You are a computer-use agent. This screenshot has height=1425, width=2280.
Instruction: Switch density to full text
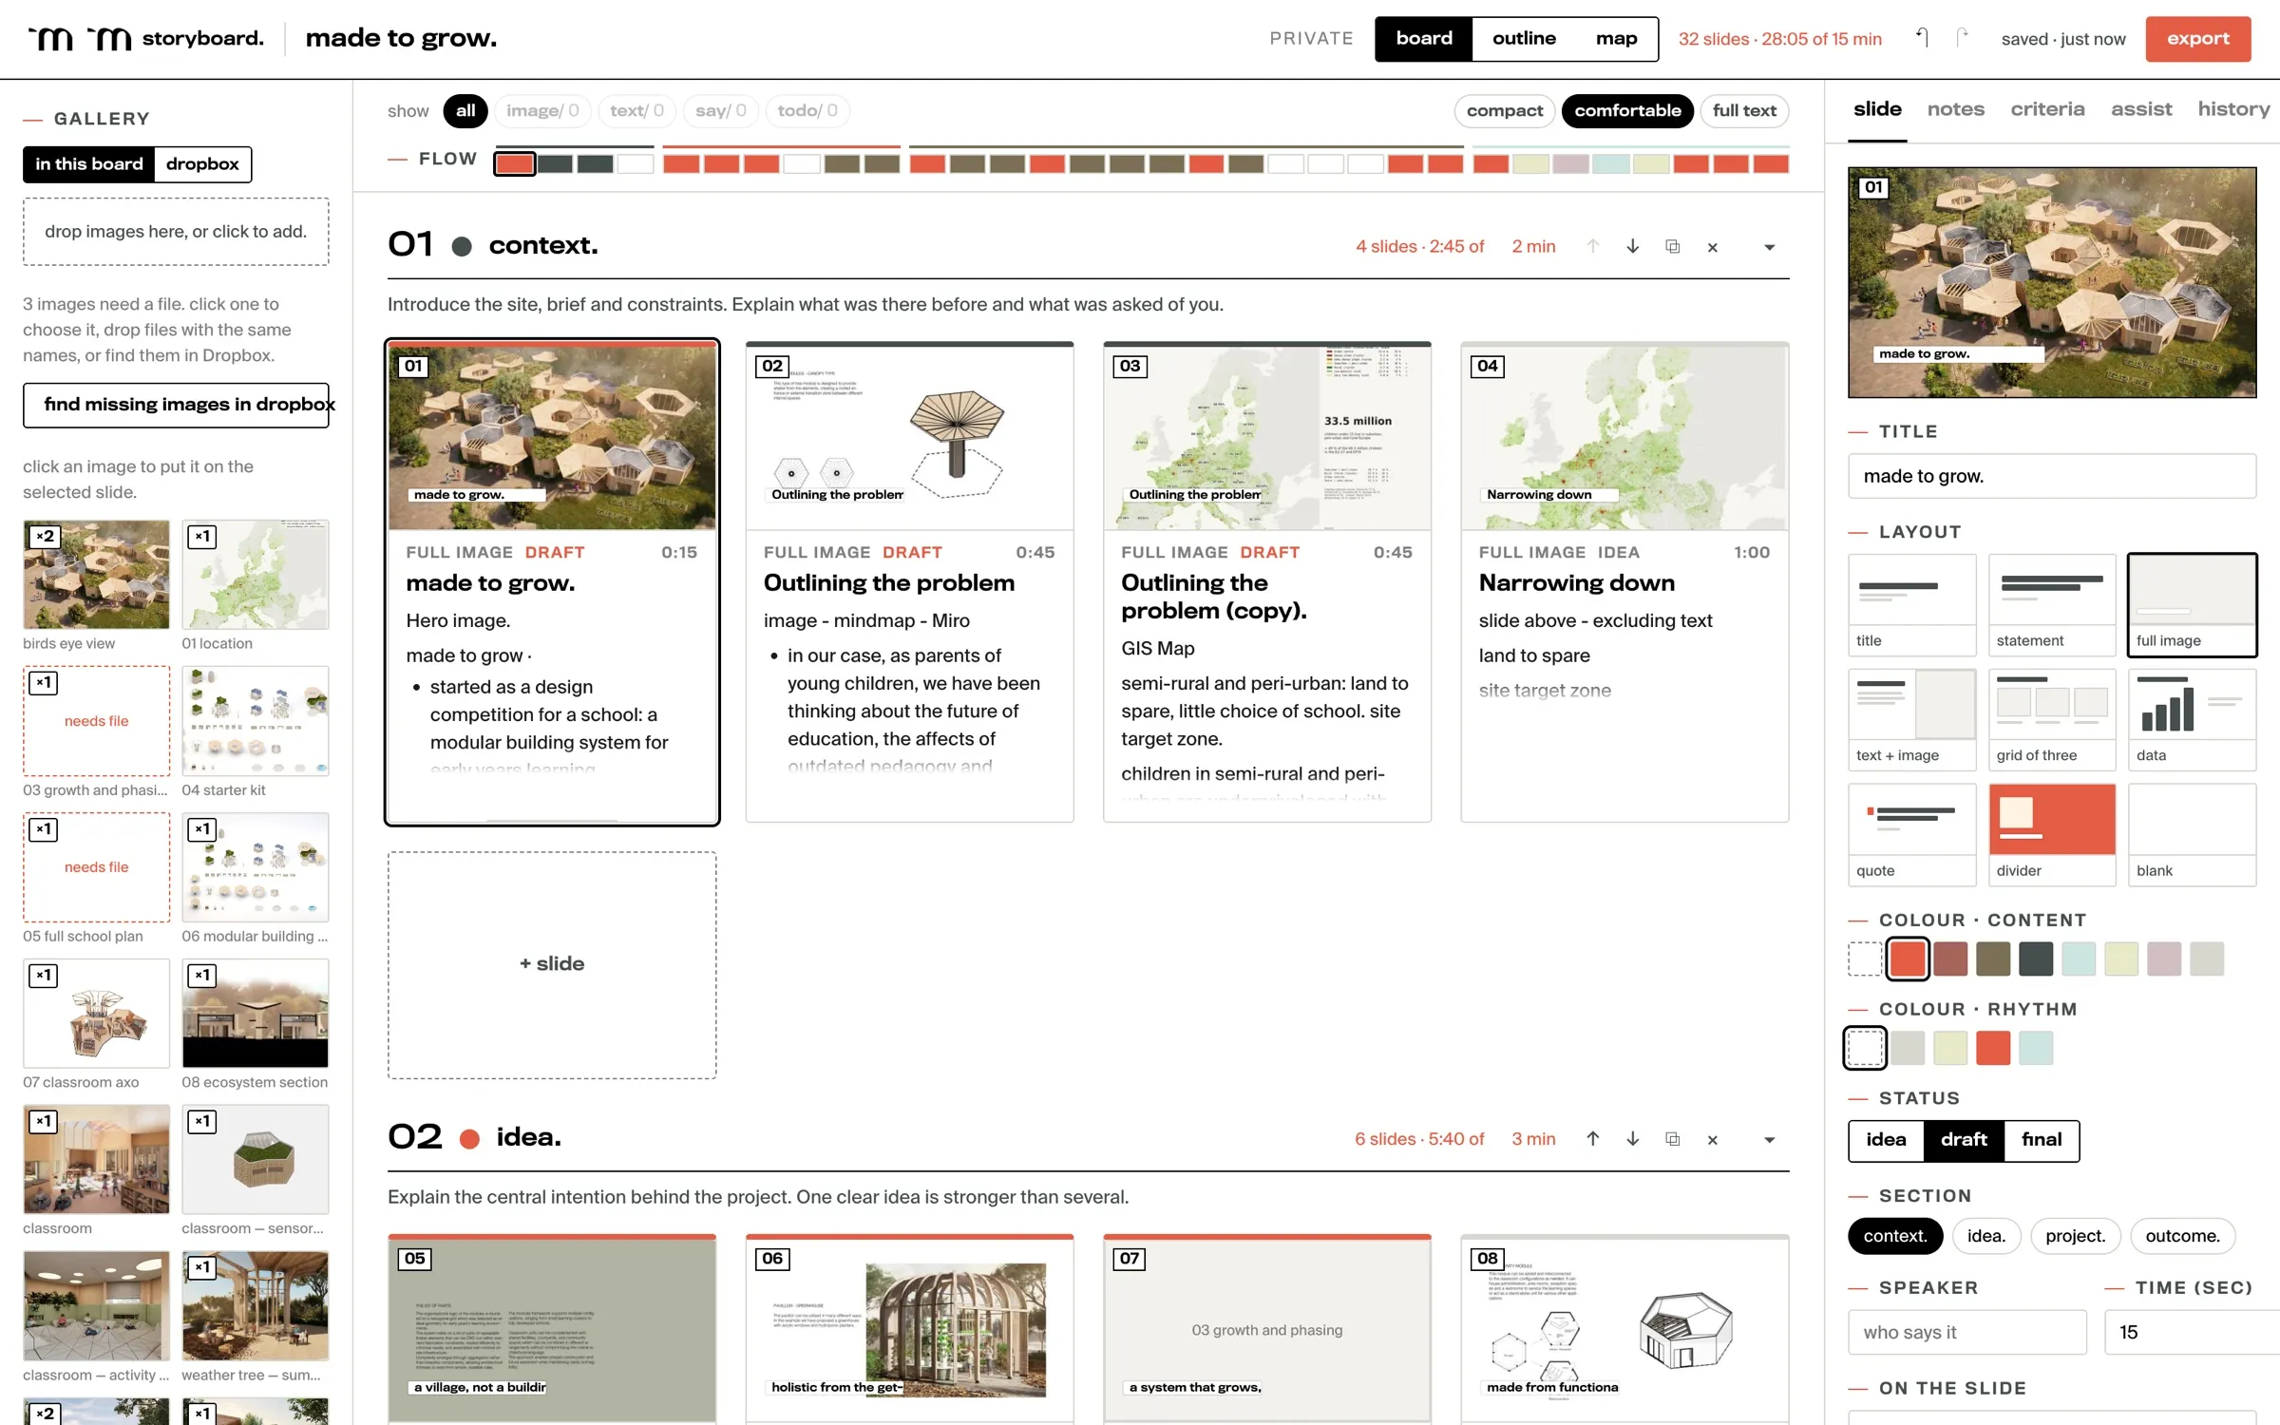pos(1744,111)
